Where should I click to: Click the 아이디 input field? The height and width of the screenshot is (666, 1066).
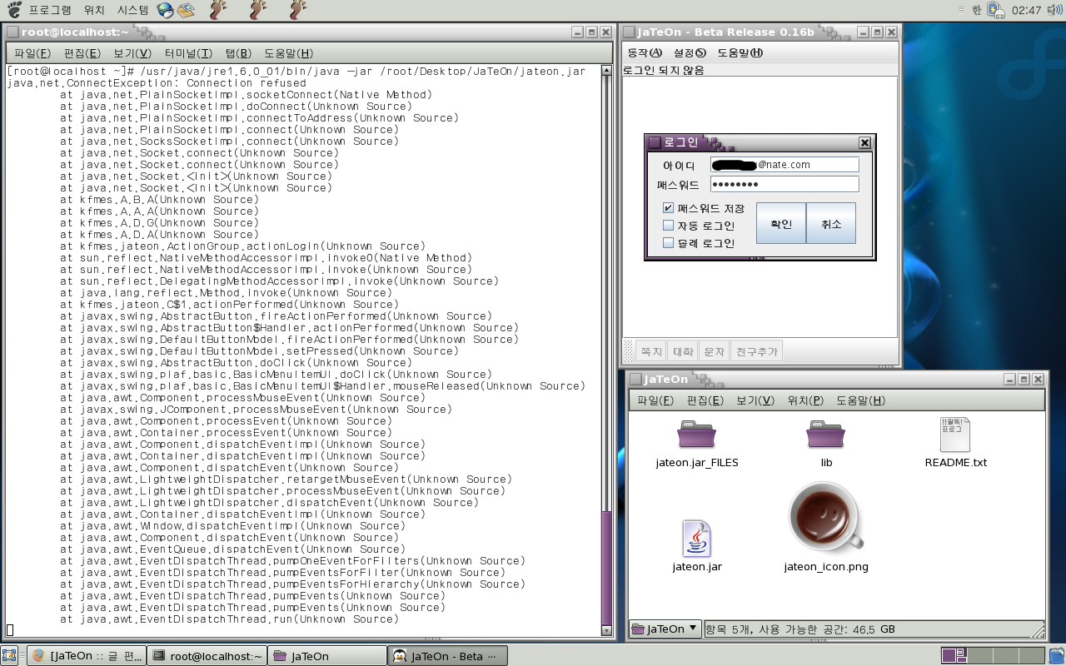coord(785,165)
